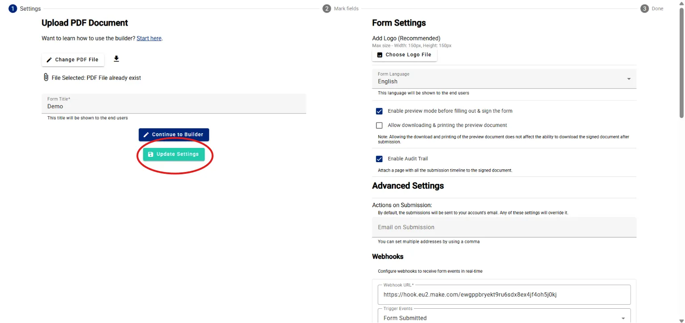
Task: Click 'Actions on Submission:' label
Action: coord(402,205)
